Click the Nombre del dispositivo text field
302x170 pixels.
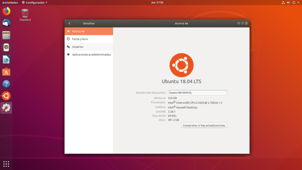click(x=197, y=93)
